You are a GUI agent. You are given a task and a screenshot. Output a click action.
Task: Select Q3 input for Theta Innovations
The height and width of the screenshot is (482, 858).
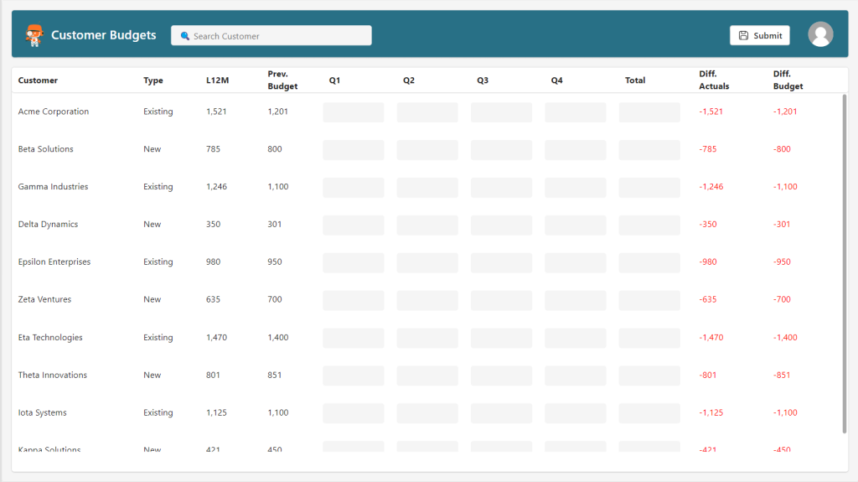click(501, 376)
